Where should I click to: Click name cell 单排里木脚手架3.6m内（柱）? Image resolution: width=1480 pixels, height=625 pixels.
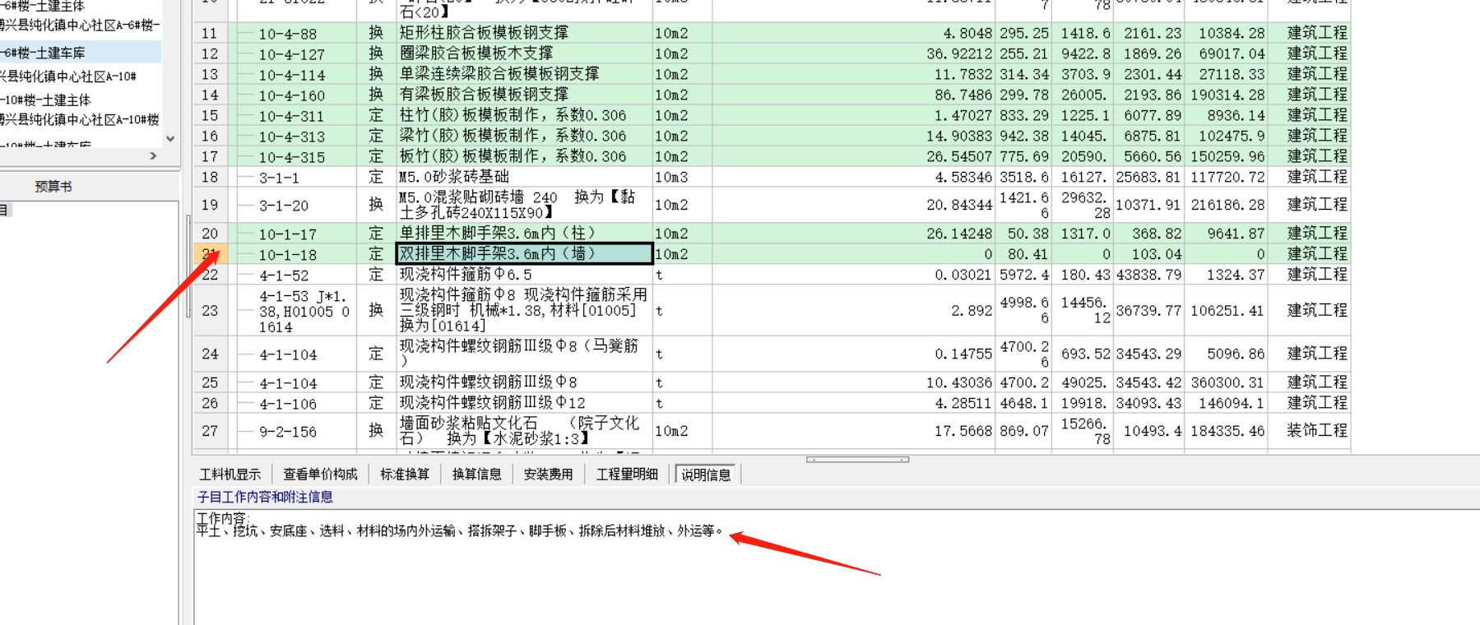[x=524, y=234]
